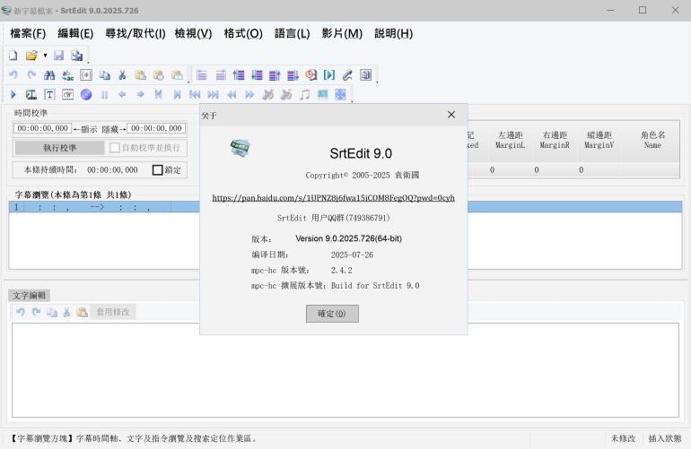Pause the video with pause icon
Image resolution: width=691 pixels, height=449 pixels.
pyautogui.click(x=104, y=94)
